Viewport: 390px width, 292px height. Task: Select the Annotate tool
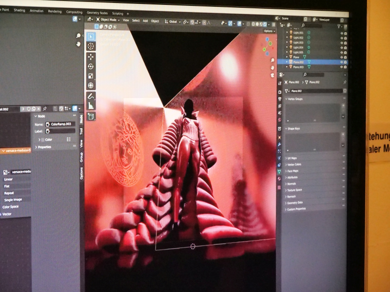[91, 96]
